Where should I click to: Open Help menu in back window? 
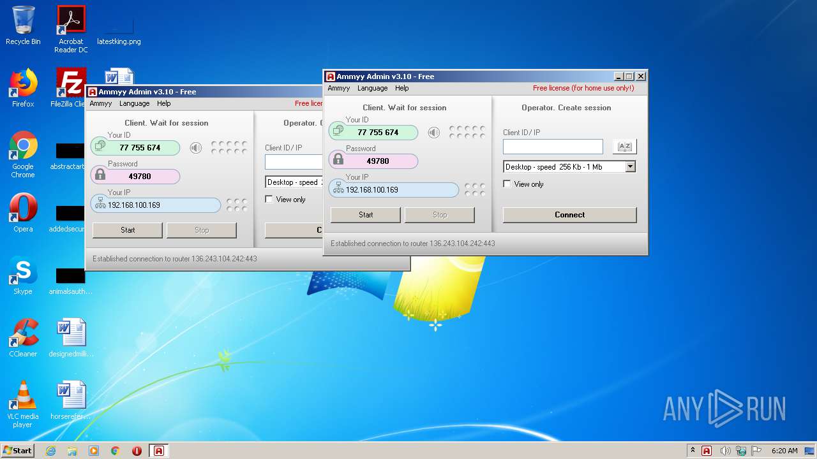(x=163, y=104)
